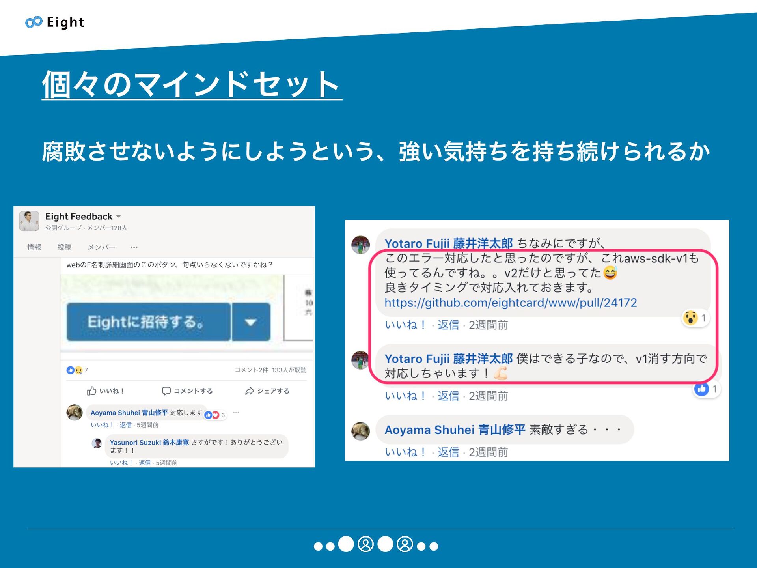This screenshot has width=757, height=568.
Task: Click thumbs-up reaction count on v1消す comment
Action: (x=707, y=389)
